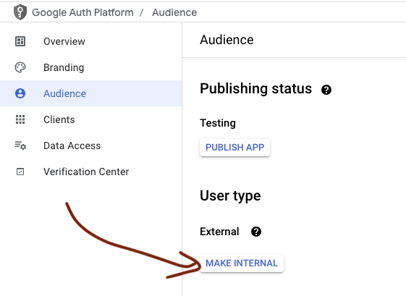The image size is (406, 296).
Task: Click the Verification Center checkbox icon
Action: (20, 172)
